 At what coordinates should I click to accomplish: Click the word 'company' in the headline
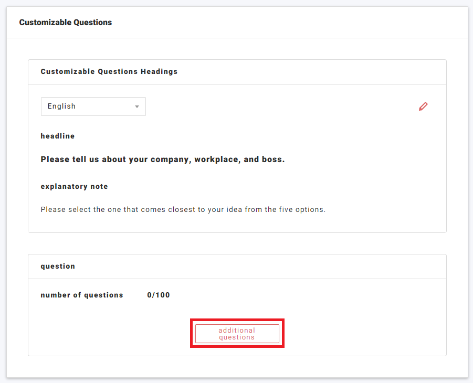coord(170,159)
